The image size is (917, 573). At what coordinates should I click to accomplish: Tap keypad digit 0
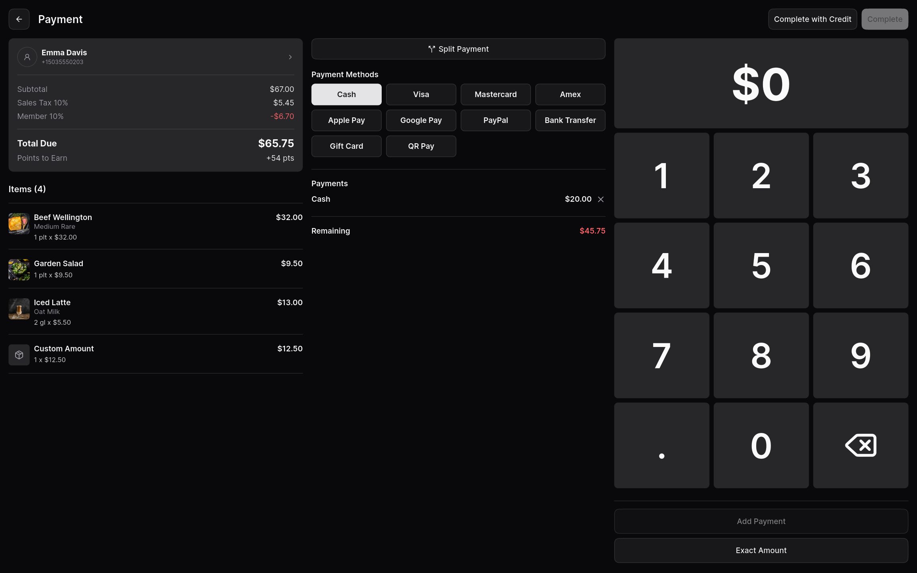point(761,445)
